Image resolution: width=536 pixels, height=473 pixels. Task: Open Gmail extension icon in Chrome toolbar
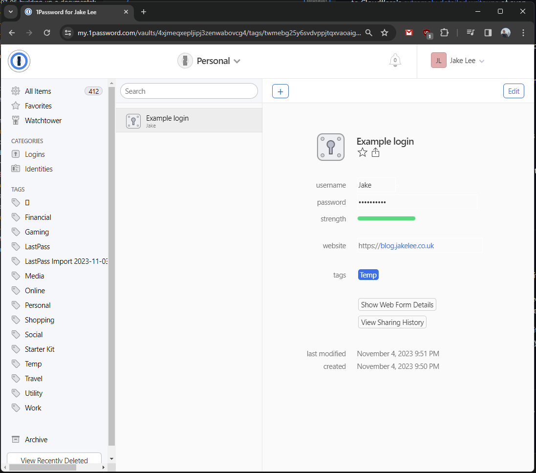pyautogui.click(x=409, y=32)
